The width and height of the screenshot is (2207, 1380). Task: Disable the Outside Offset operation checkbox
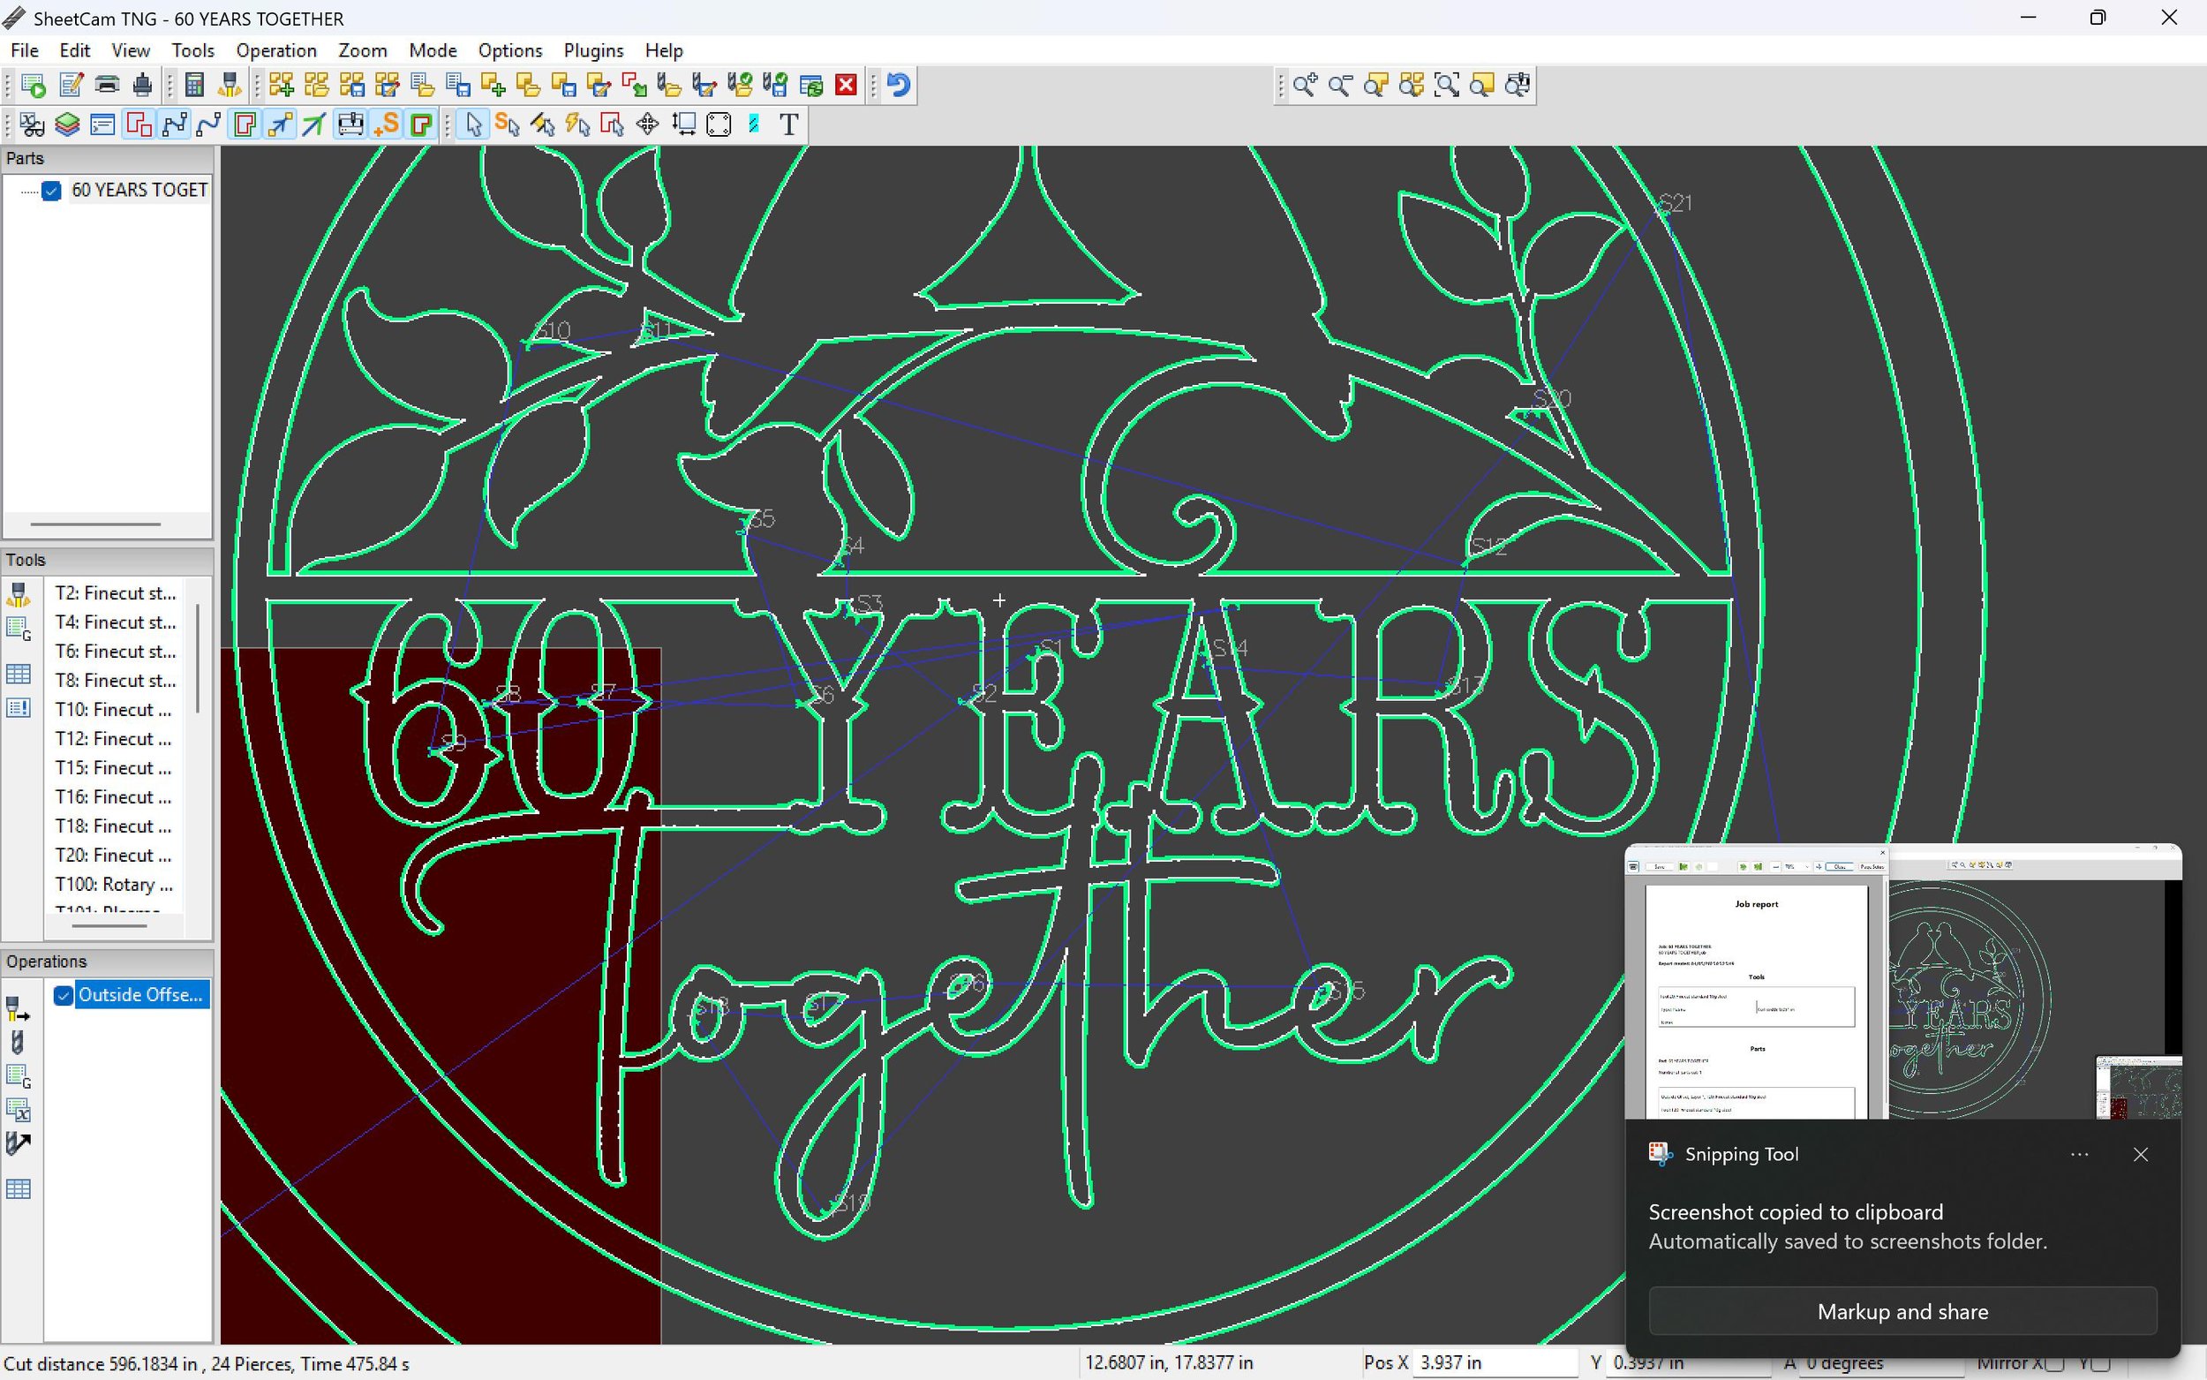[63, 995]
